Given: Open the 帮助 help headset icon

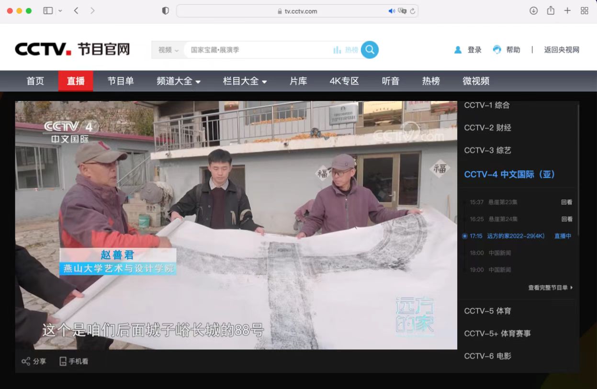Looking at the screenshot, I should pos(497,50).
